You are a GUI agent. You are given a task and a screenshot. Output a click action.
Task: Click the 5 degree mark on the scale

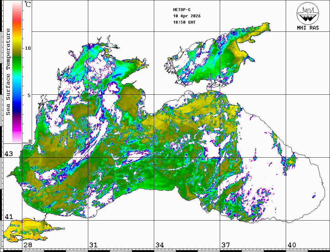30,95
